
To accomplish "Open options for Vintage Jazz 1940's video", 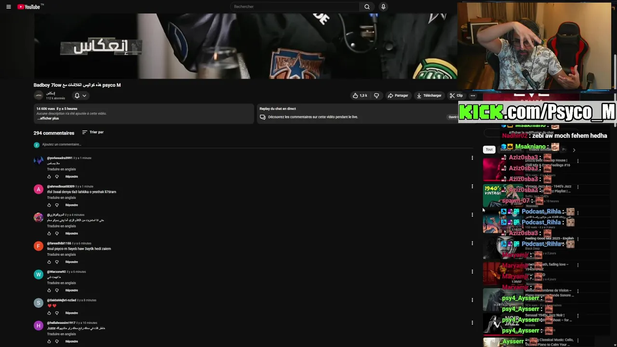I will 578,187.
